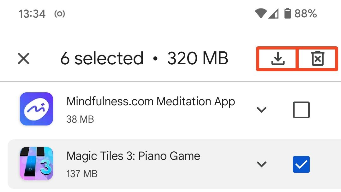Tap the 38 MB size under Mindfulness.com

(80, 119)
